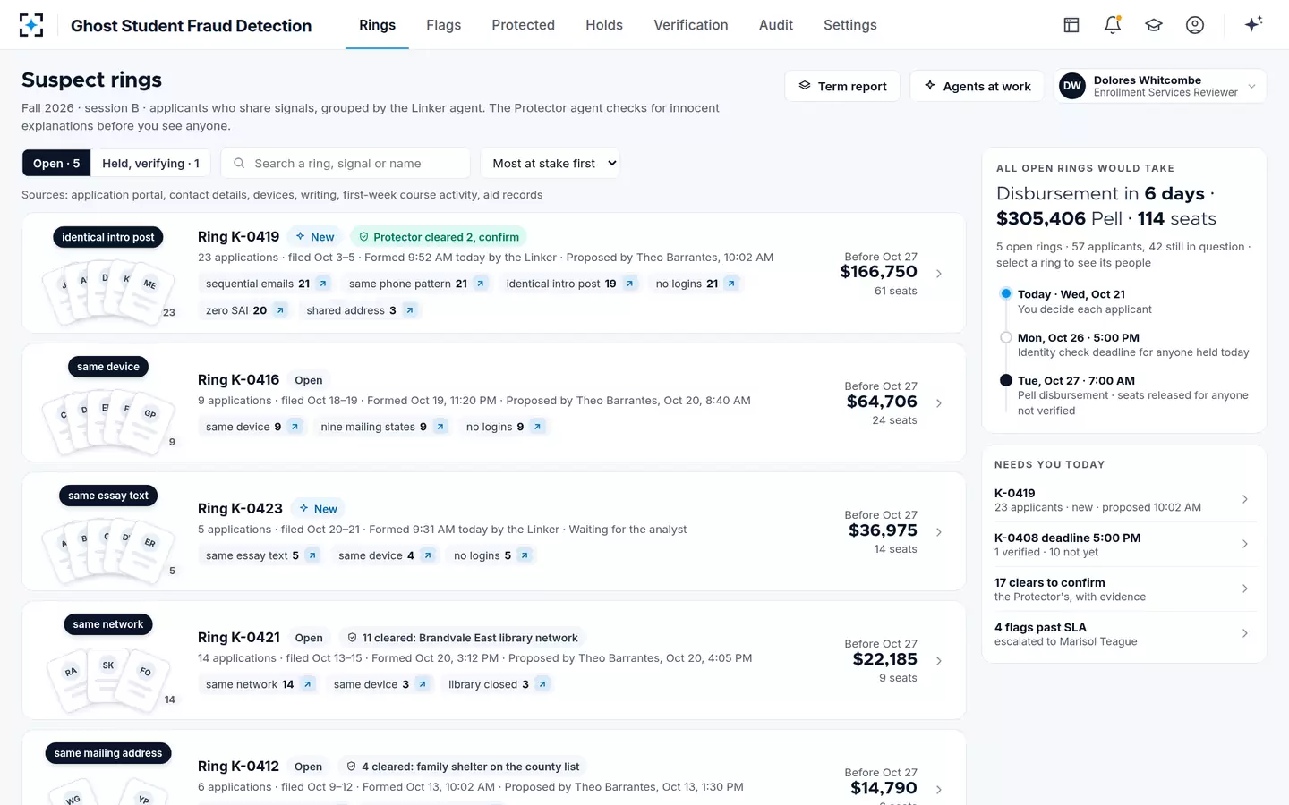Viewport: 1289px width, 805px height.
Task: Switch to the Protected tab
Action: 524,25
